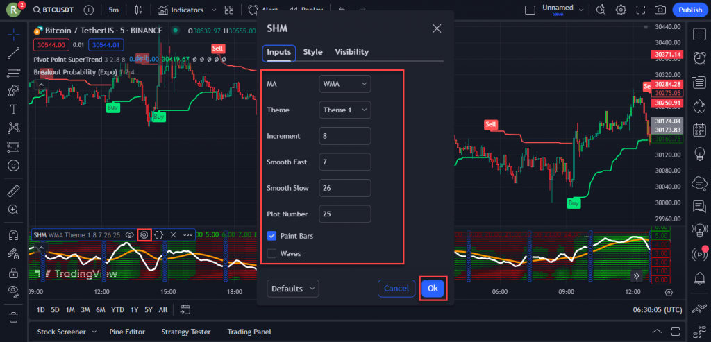Open the alerts clock icon
Viewport: 711px width, 342px height.
click(699, 58)
